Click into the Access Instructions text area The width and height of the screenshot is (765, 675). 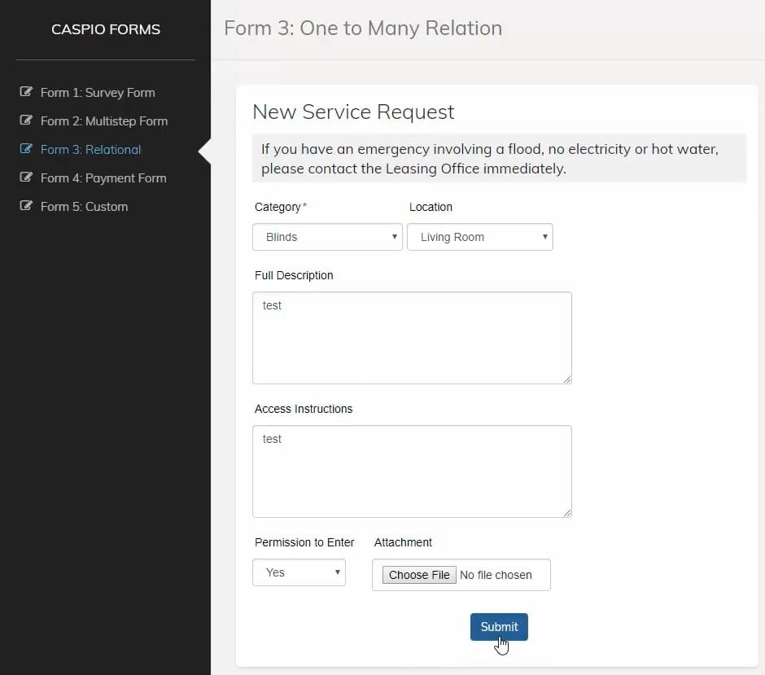(412, 471)
